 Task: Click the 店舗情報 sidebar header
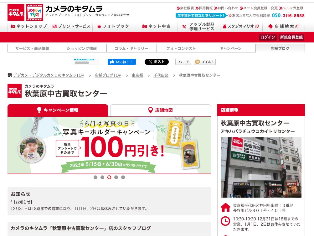tap(261, 110)
